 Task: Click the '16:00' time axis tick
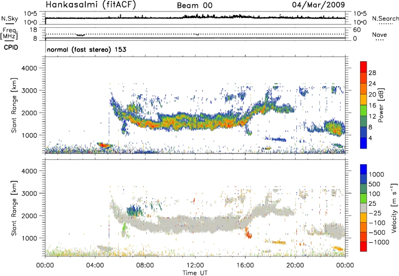point(245,266)
